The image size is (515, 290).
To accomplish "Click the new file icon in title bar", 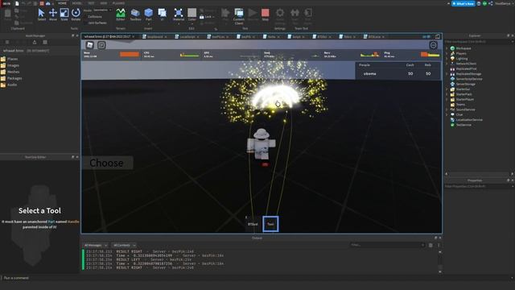I will pos(17,3).
